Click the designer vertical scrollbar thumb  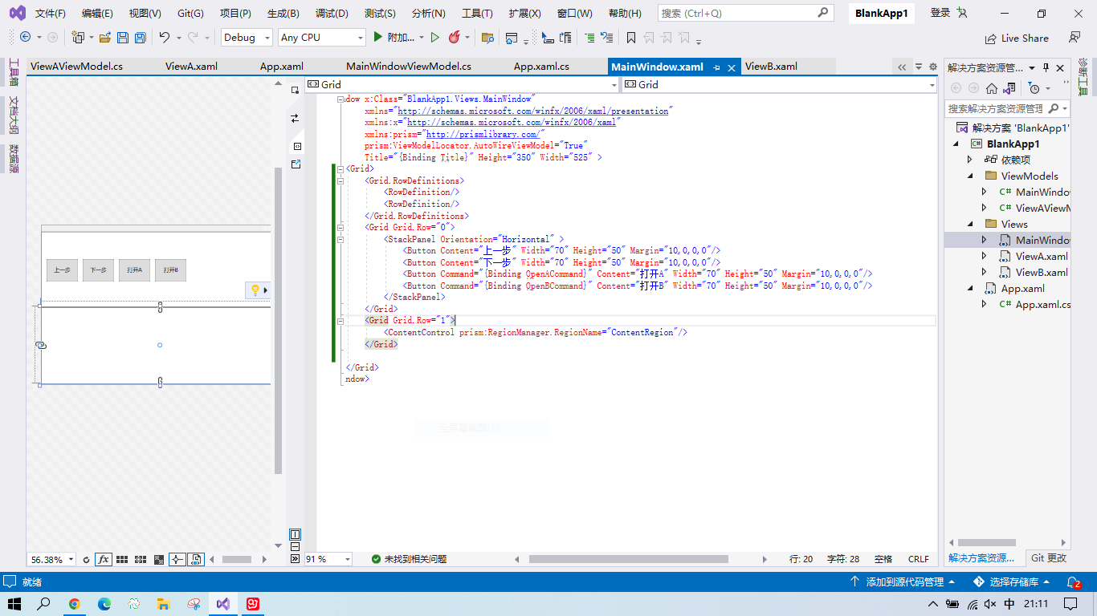point(278,321)
